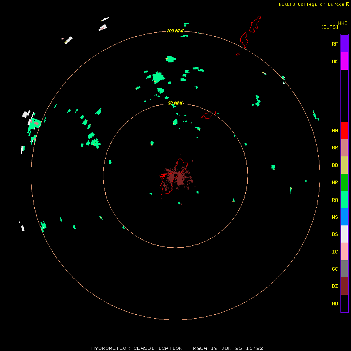Click the HHC product label
Screen dimensions: 351x351
point(343,23)
